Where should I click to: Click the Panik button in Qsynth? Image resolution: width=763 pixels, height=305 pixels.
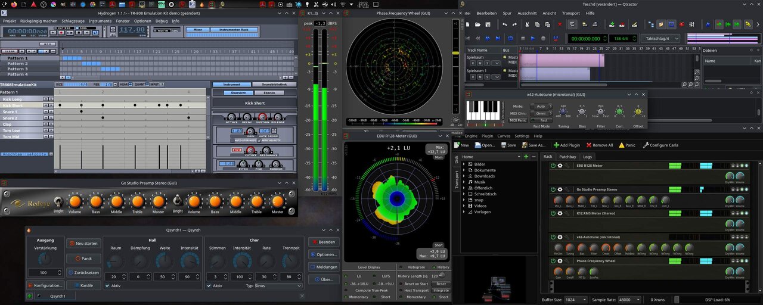click(83, 259)
